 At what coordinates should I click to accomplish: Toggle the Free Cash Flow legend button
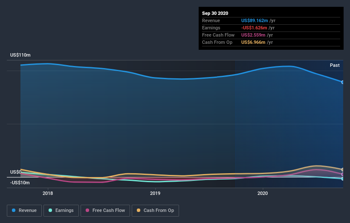[x=105, y=211]
